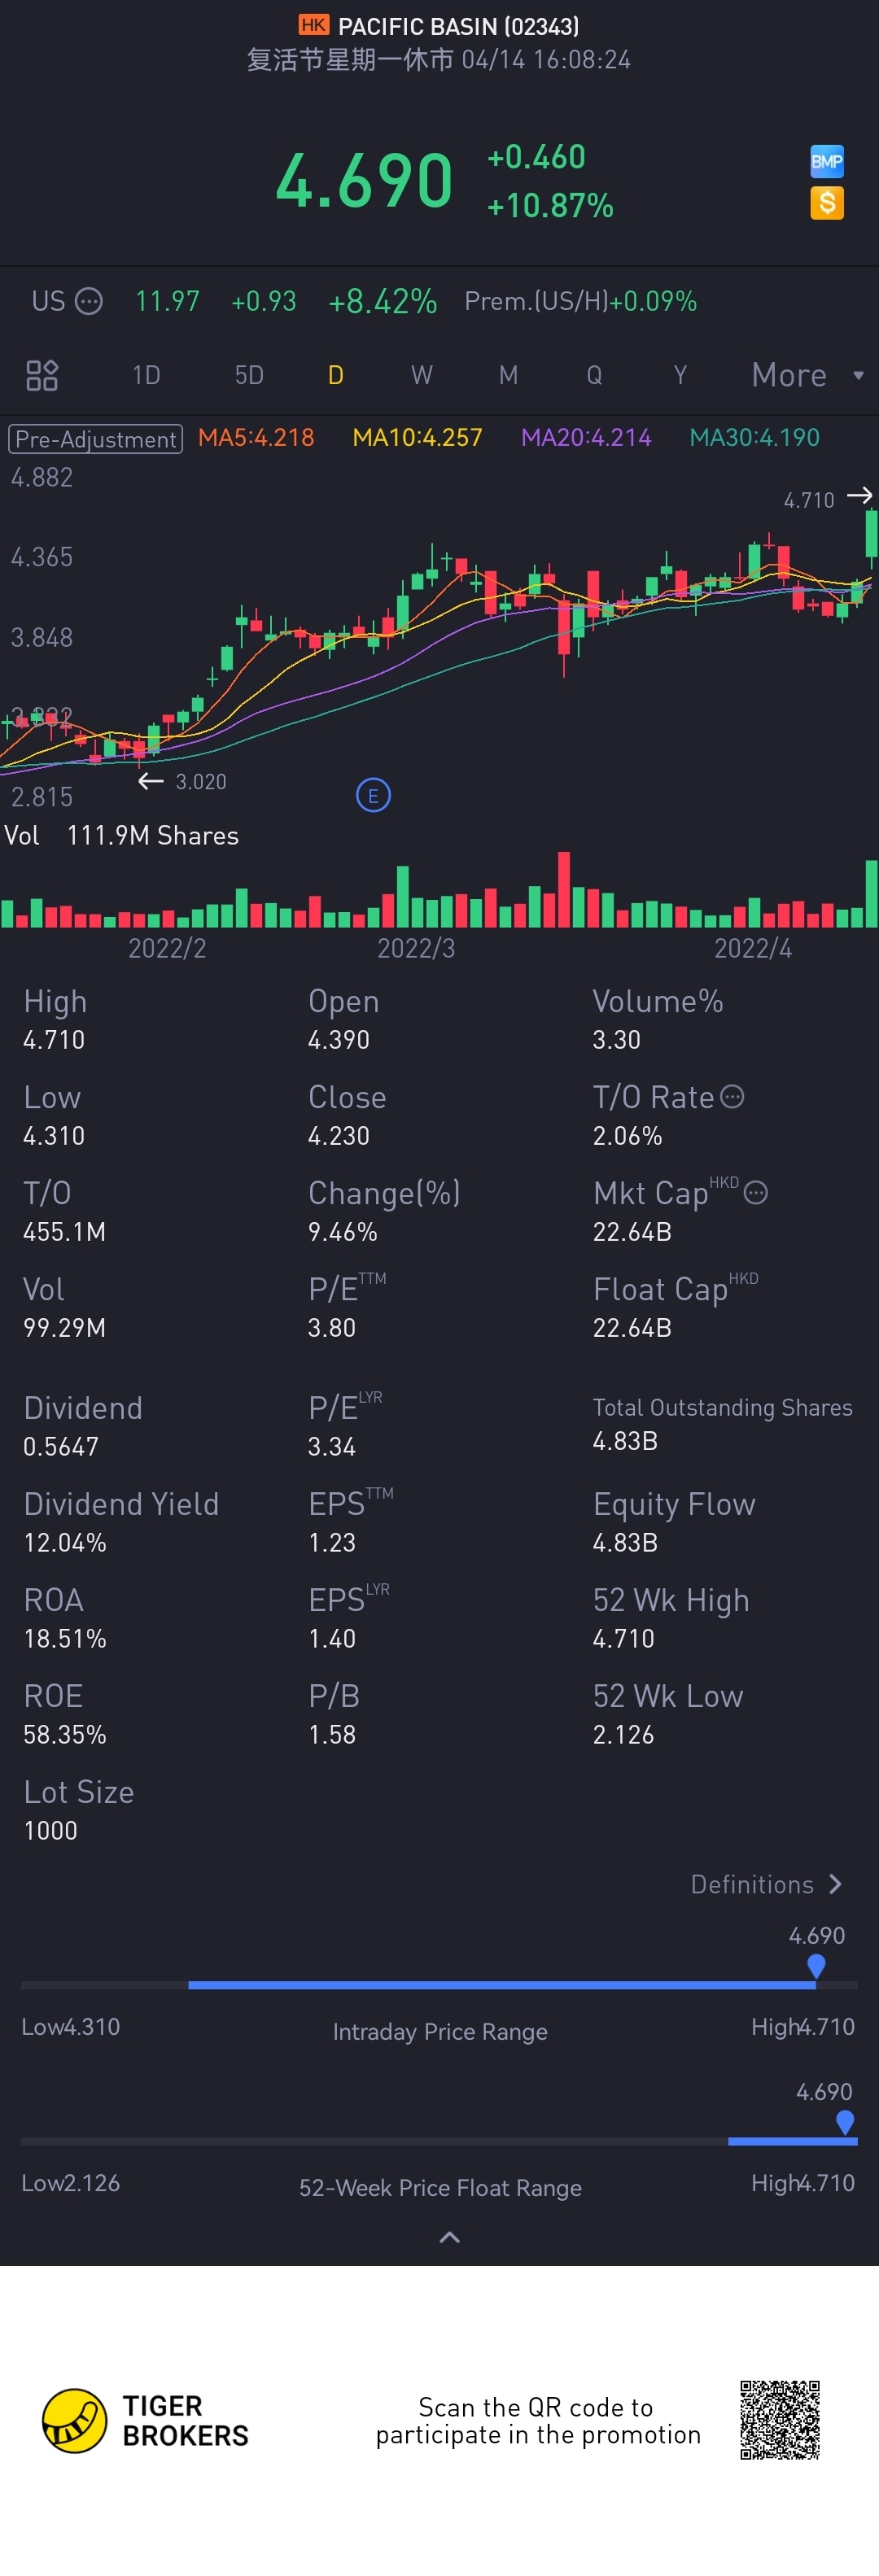Switch to the 5D chart tab
This screenshot has width=879, height=2576.
(249, 375)
